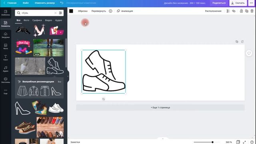Select the white sneakers graphic
The width and height of the screenshot is (256, 144).
point(56,108)
